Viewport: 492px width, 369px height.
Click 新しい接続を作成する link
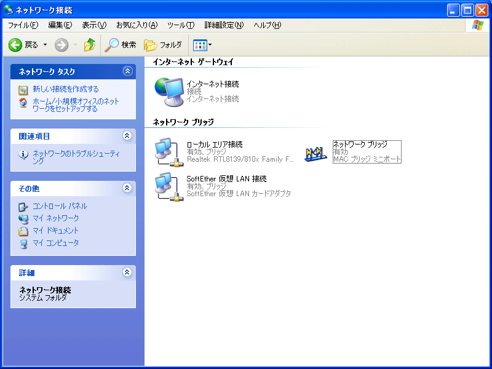(x=66, y=89)
